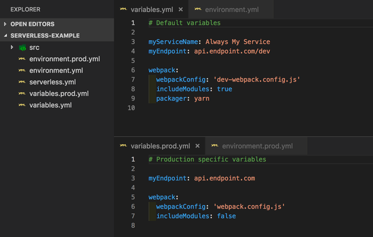
Task: Click the green src folder icon
Action: 22,48
